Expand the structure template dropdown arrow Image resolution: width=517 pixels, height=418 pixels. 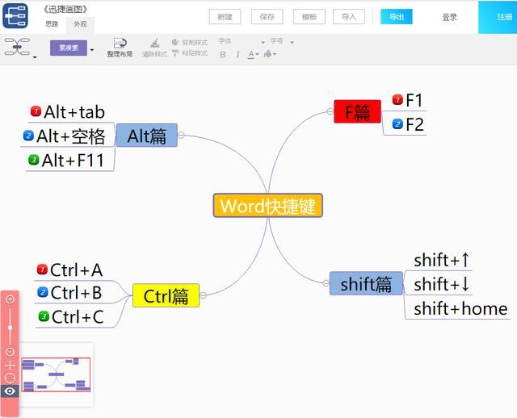[35, 57]
